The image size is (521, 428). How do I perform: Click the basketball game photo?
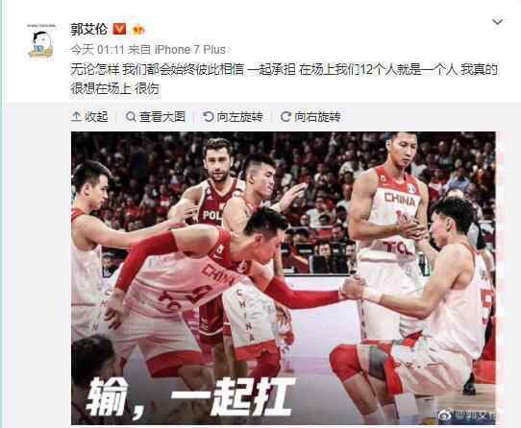pos(284,278)
